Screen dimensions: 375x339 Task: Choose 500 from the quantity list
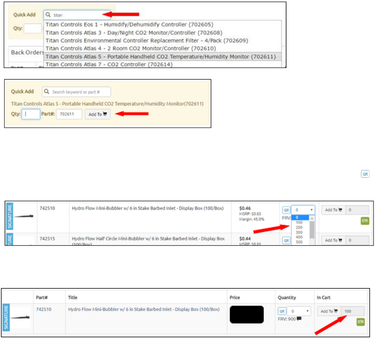(300, 242)
